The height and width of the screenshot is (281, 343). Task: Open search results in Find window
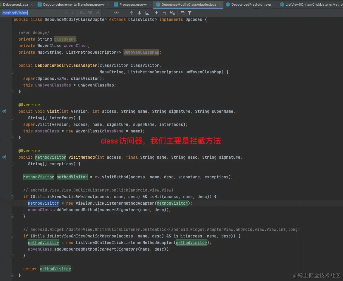coord(147,13)
